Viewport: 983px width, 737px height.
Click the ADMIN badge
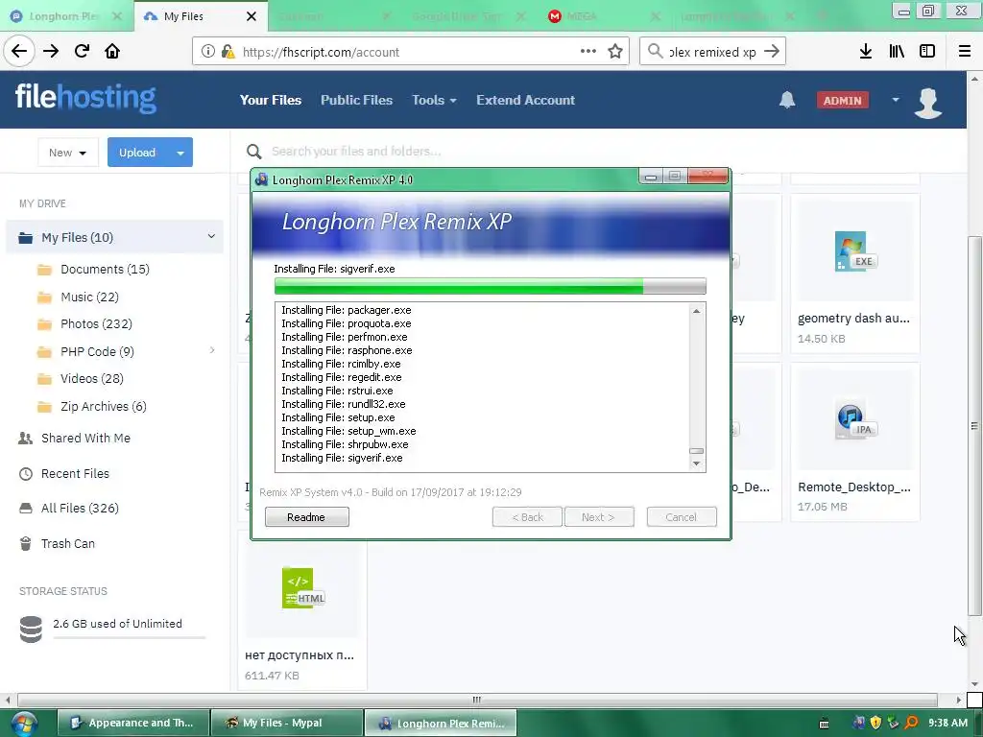842,100
